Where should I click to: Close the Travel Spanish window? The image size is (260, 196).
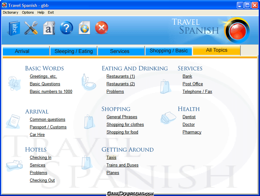tap(255, 5)
